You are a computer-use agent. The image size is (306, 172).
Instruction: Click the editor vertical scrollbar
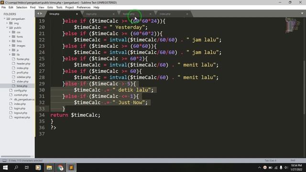coord(305,87)
